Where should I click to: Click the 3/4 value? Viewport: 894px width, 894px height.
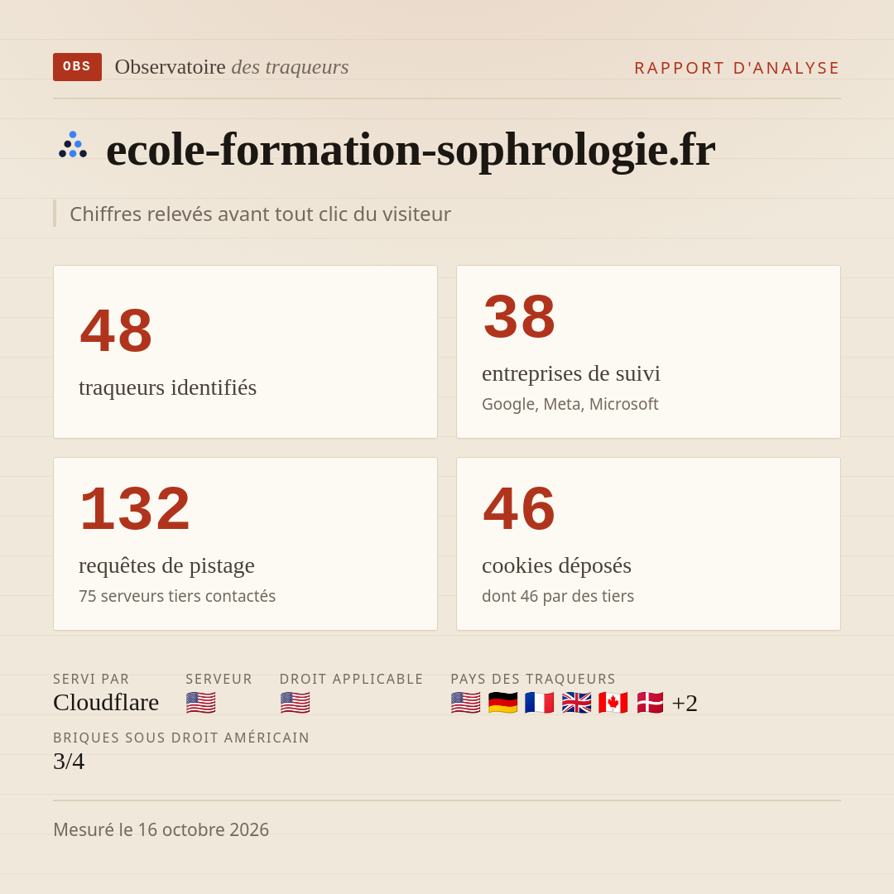tap(69, 762)
